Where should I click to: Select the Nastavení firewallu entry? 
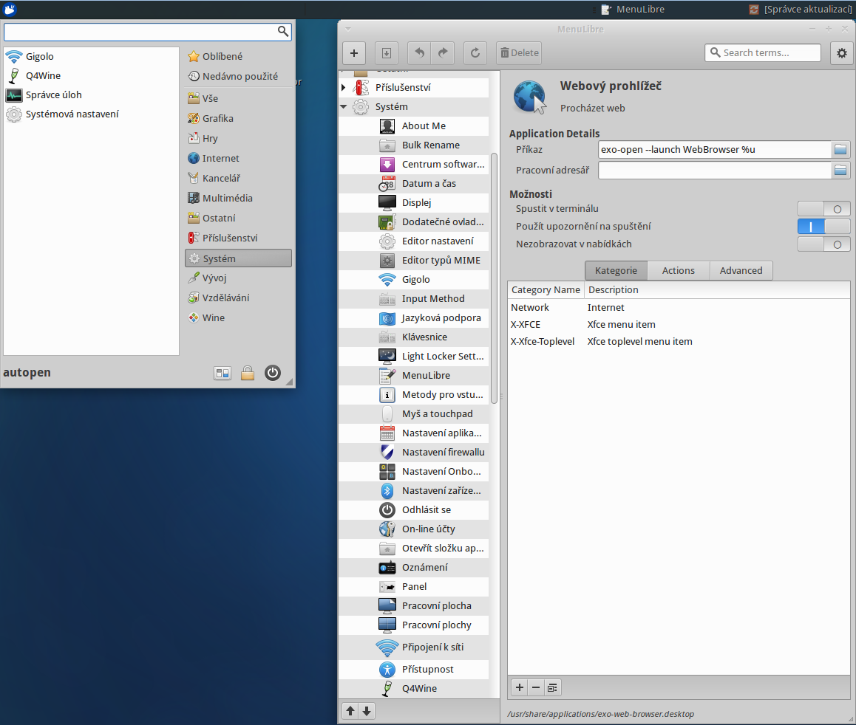click(413, 452)
